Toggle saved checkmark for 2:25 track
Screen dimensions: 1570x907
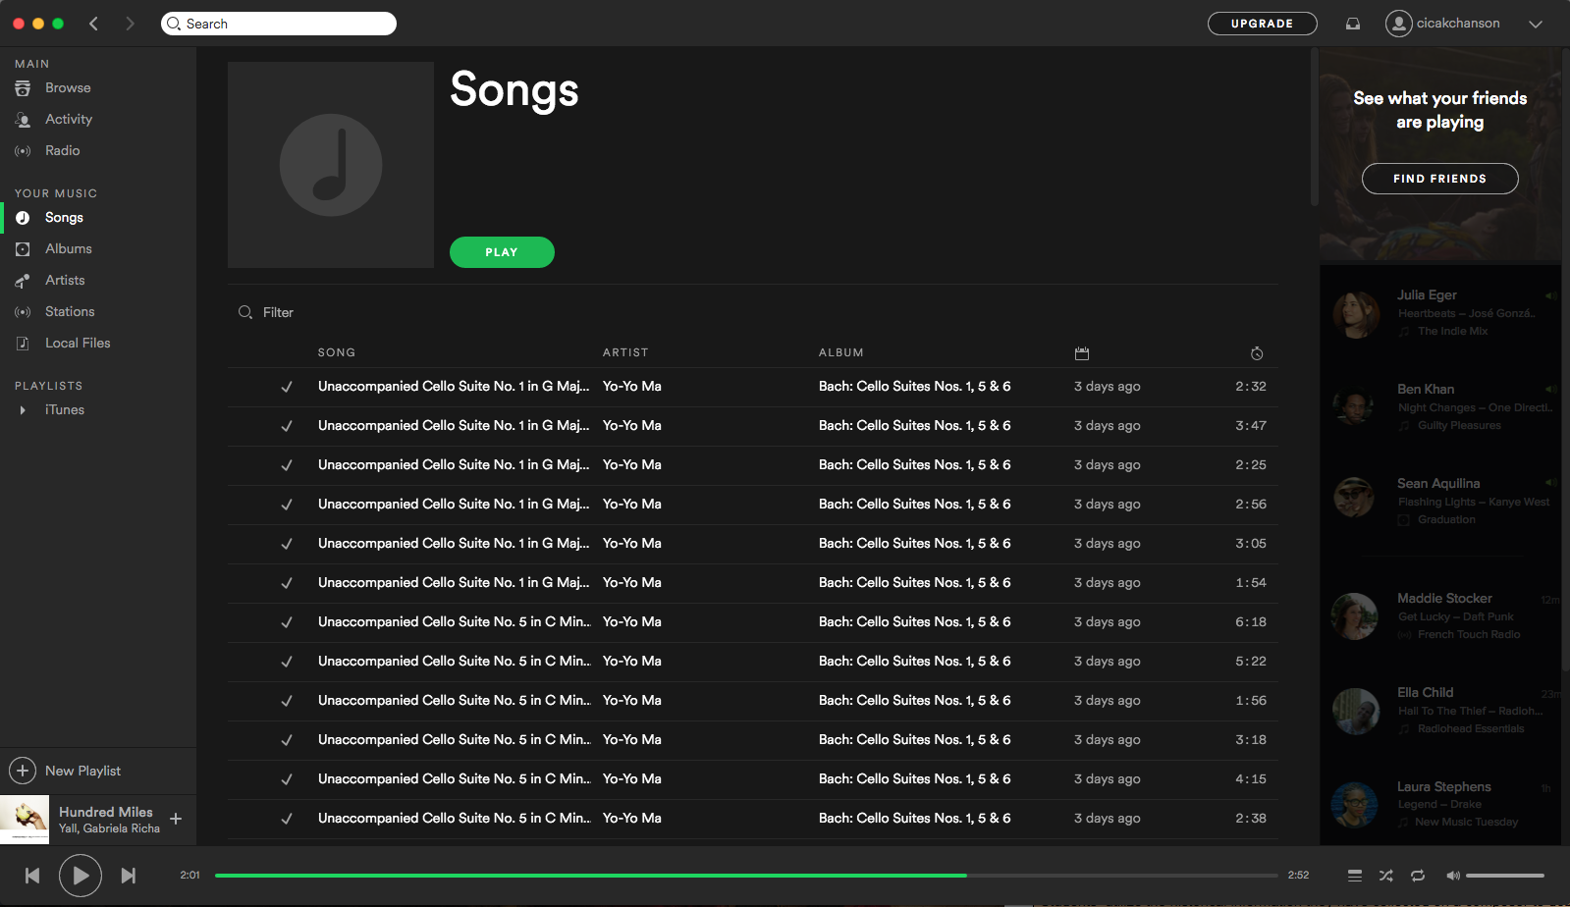pyautogui.click(x=287, y=465)
